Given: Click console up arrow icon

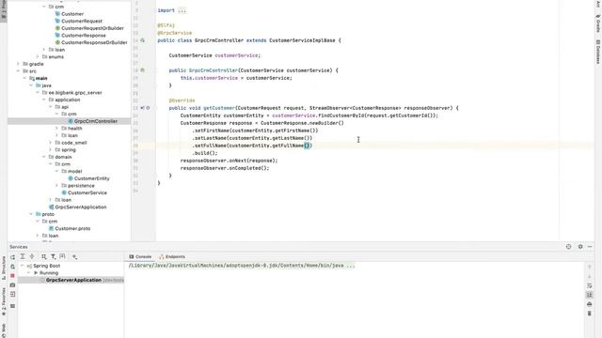Looking at the screenshot, I should (590, 267).
